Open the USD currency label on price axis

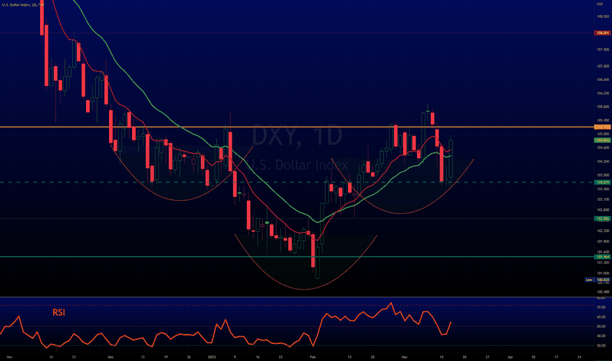[600, 4]
